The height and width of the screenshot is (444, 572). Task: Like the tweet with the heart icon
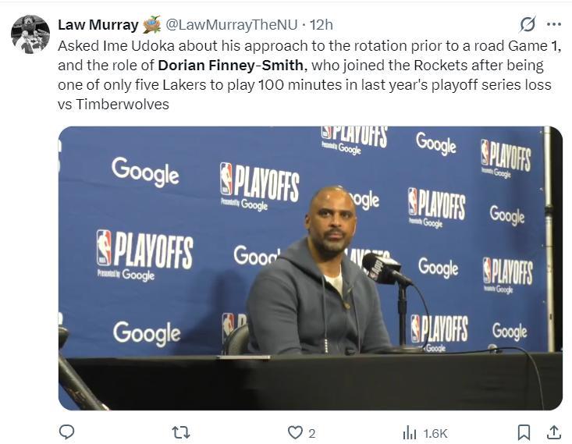pyautogui.click(x=295, y=432)
